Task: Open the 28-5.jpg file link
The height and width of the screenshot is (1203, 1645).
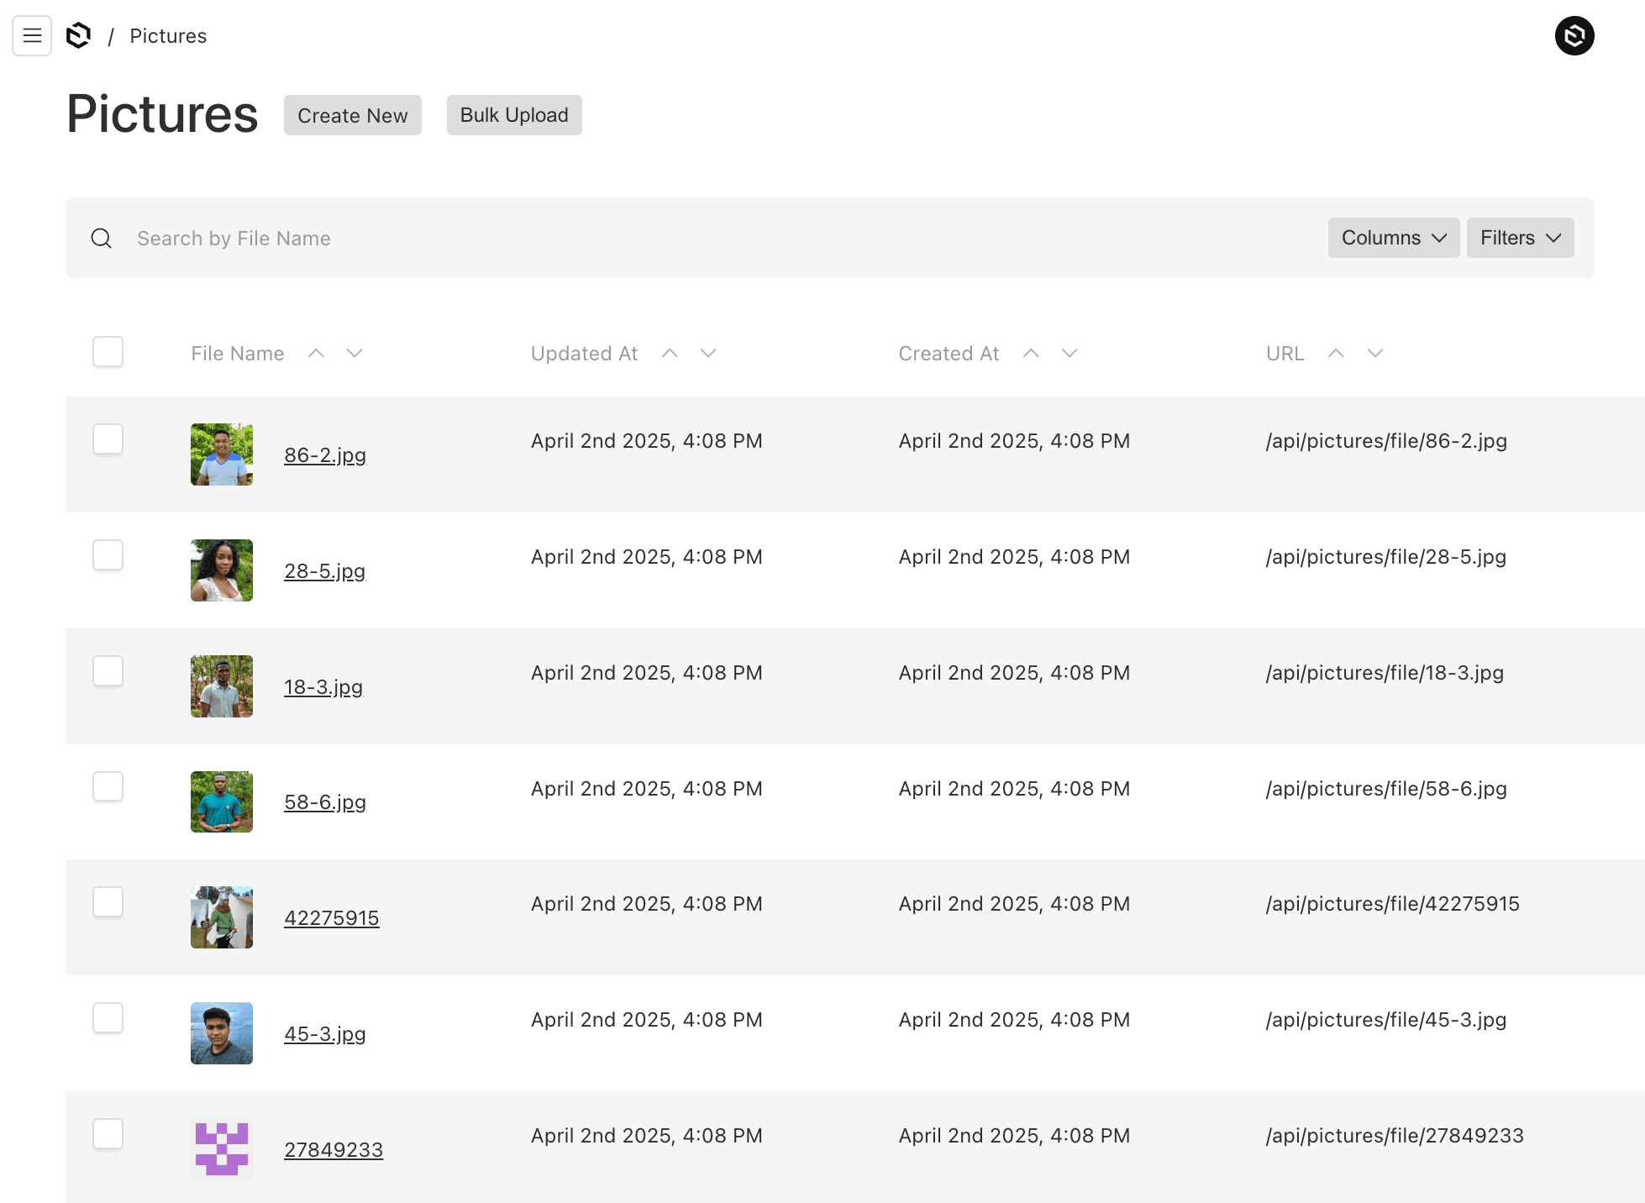Action: pos(325,571)
